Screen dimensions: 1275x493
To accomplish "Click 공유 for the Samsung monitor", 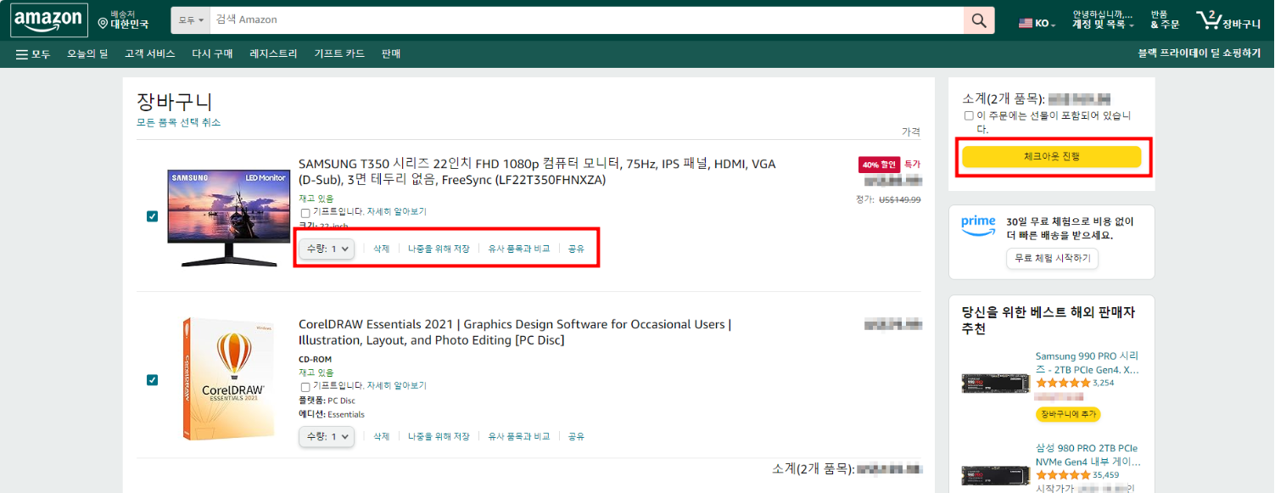I will tap(576, 249).
